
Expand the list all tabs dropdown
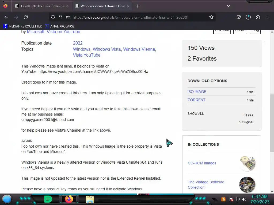(229, 6)
